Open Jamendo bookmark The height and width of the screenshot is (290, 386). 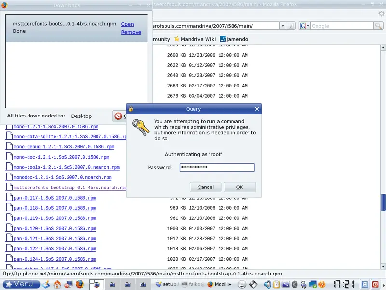tap(234, 39)
